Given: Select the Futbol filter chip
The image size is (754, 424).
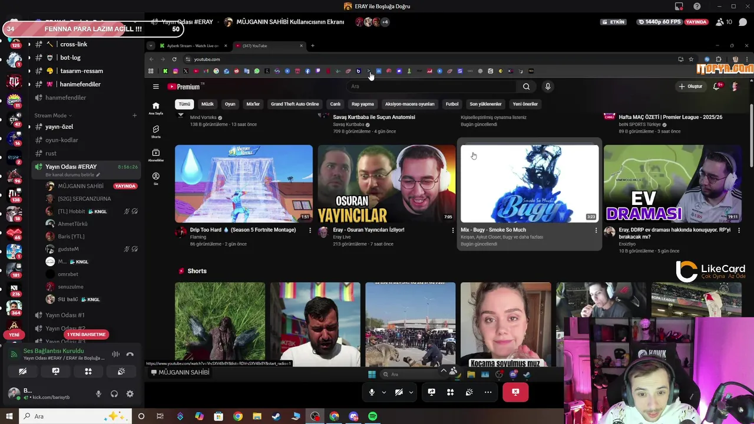Looking at the screenshot, I should click(452, 104).
